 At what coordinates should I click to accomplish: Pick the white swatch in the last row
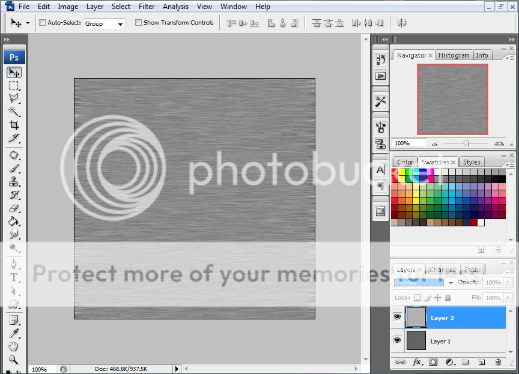(481, 222)
